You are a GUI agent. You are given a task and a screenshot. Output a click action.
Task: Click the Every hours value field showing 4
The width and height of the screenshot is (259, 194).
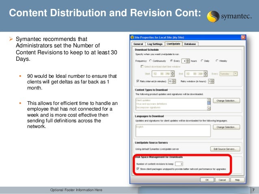click(184, 61)
